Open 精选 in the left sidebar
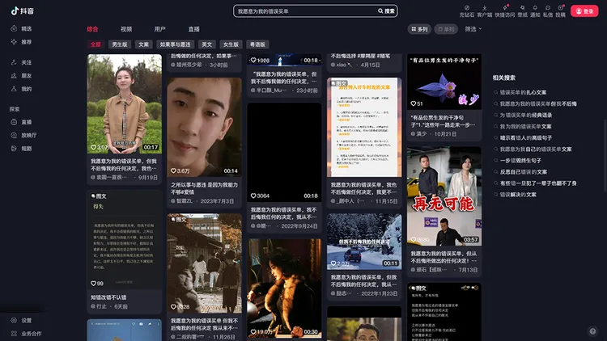This screenshot has height=341, width=607. point(21,28)
